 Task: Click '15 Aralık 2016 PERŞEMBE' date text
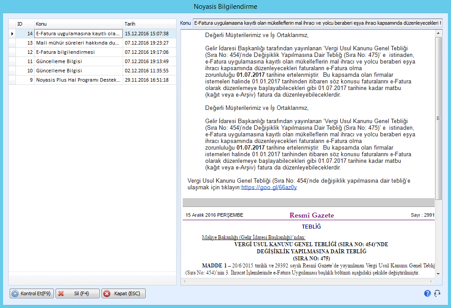(214, 215)
